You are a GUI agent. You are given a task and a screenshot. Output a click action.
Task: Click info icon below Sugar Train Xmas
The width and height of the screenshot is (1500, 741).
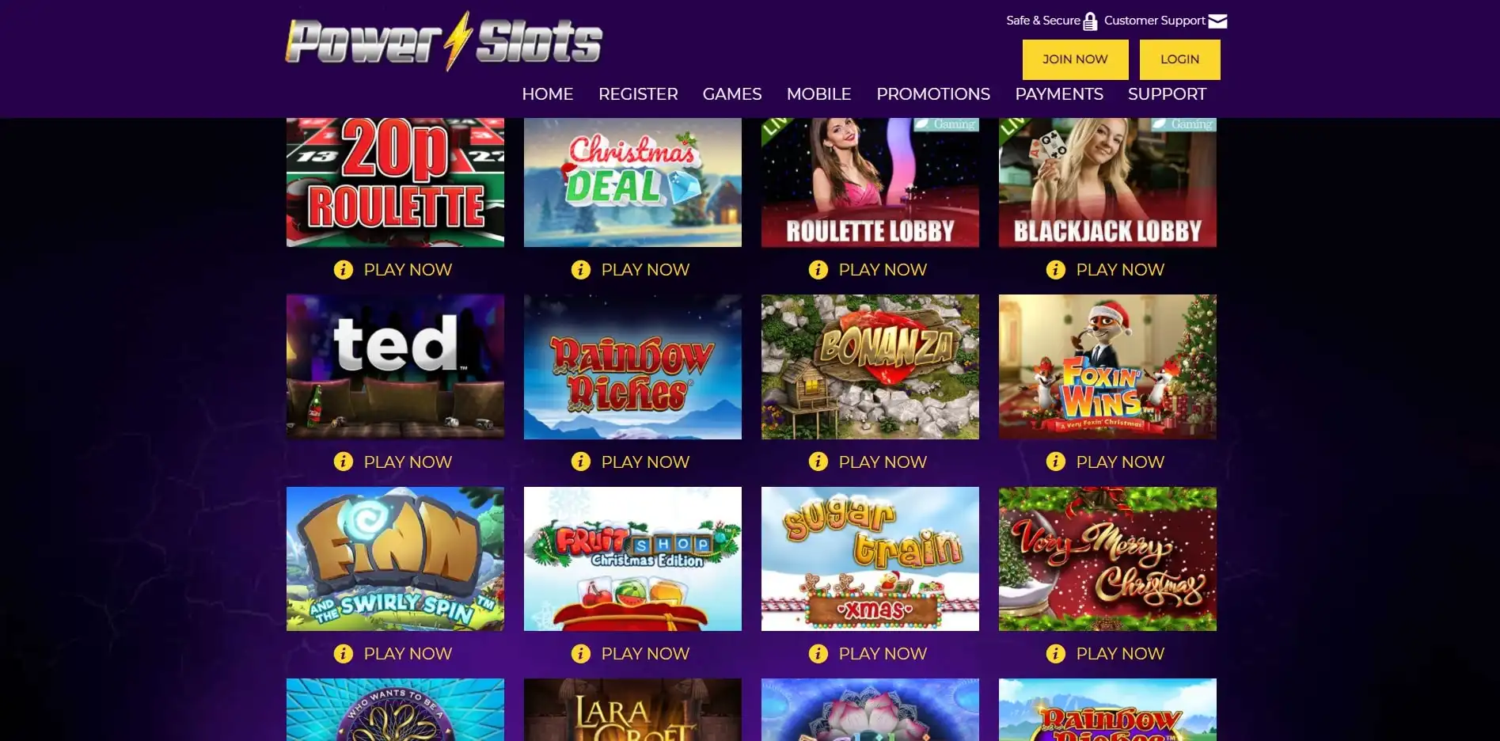point(818,654)
